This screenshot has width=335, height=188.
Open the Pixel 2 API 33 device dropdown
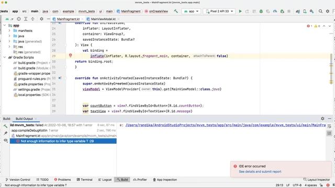pos(219,11)
